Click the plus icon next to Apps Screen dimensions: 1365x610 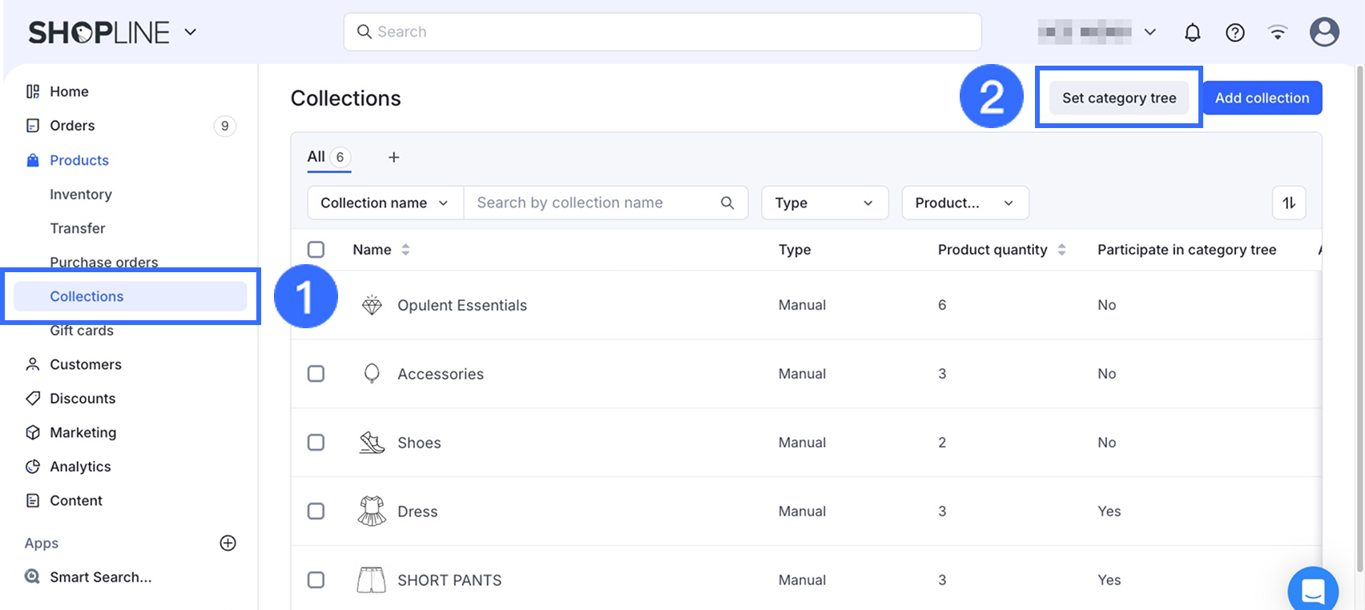(x=227, y=543)
